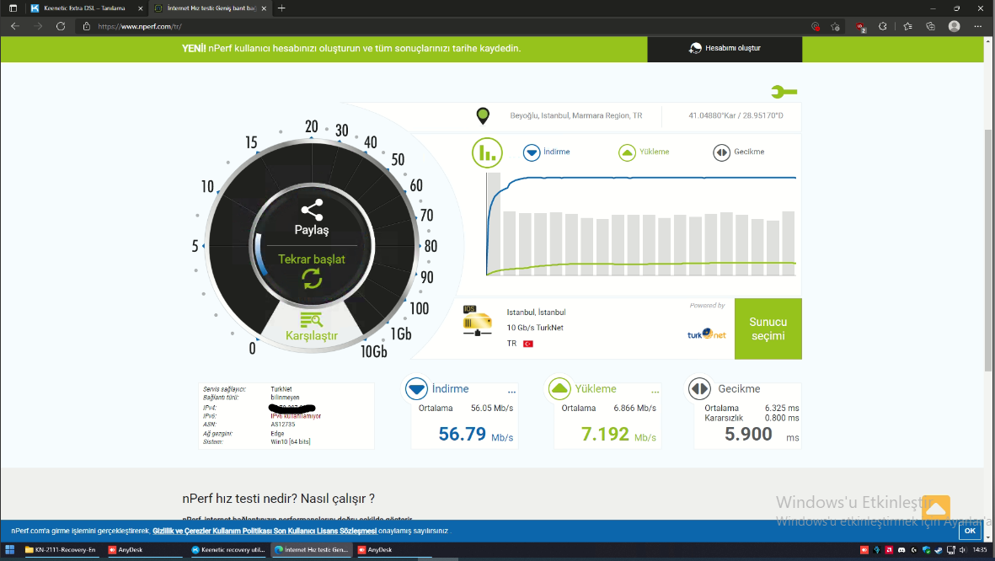995x561 pixels.
Task: Click Hesabımı oluştur account button
Action: (725, 49)
